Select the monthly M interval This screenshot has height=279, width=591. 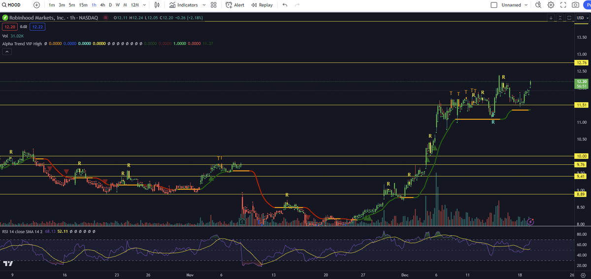tap(125, 5)
